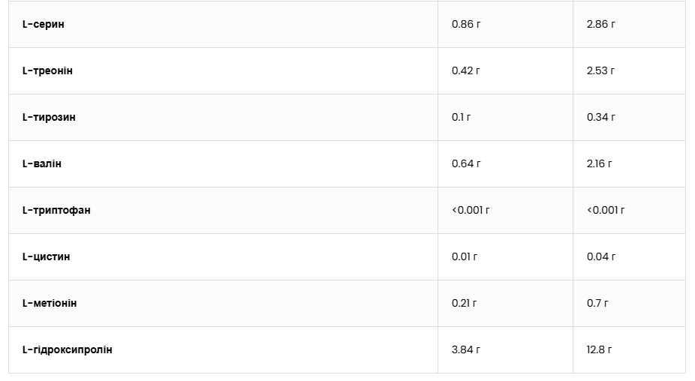Pick the 2.53 г value for L-треонін

click(600, 70)
